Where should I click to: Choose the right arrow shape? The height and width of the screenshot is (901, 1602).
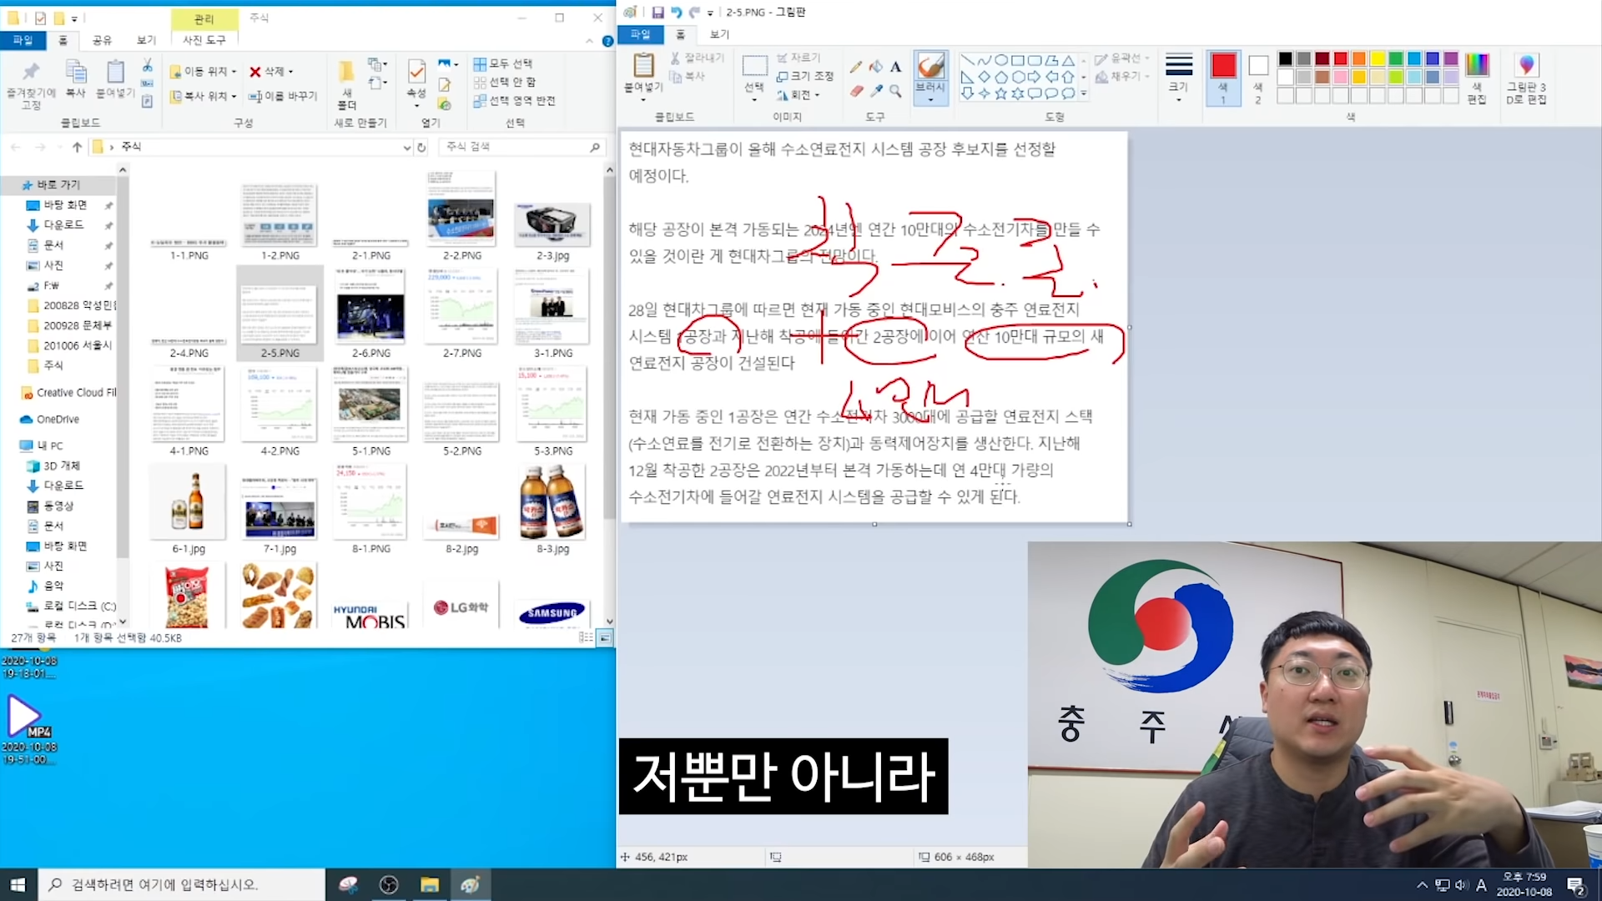tap(1034, 77)
